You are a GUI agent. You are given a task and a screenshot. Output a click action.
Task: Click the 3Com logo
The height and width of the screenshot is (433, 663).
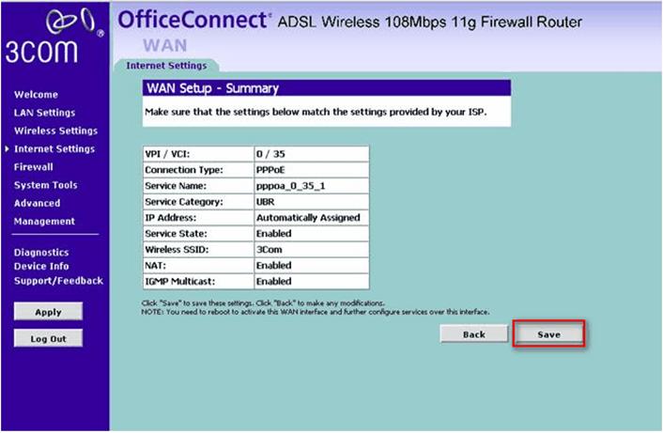point(54,36)
